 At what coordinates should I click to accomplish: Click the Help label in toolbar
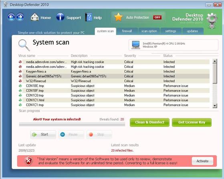[98, 18]
